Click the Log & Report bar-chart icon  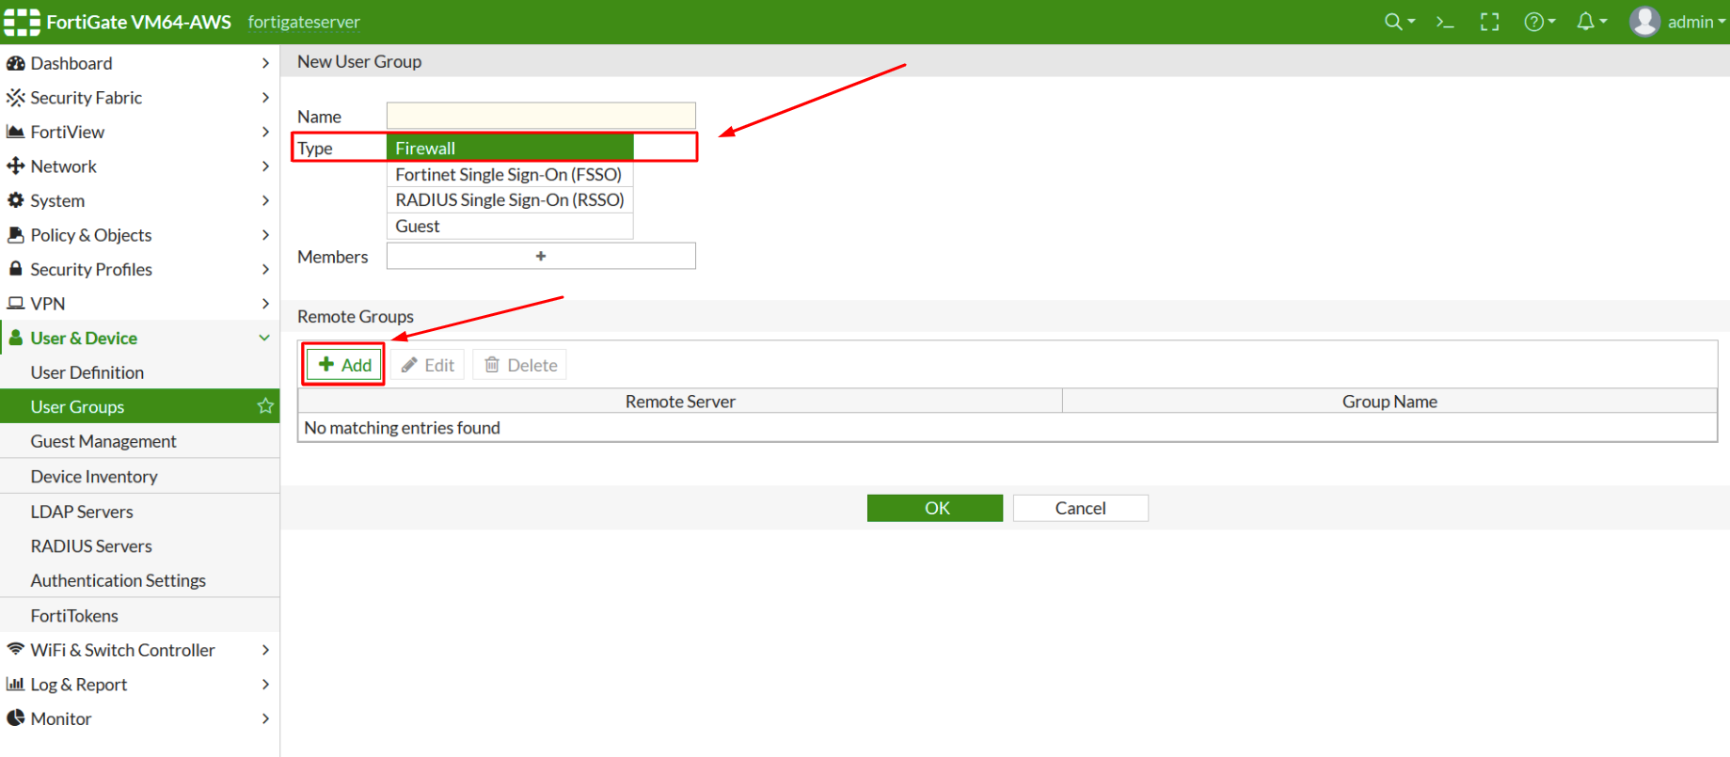15,685
